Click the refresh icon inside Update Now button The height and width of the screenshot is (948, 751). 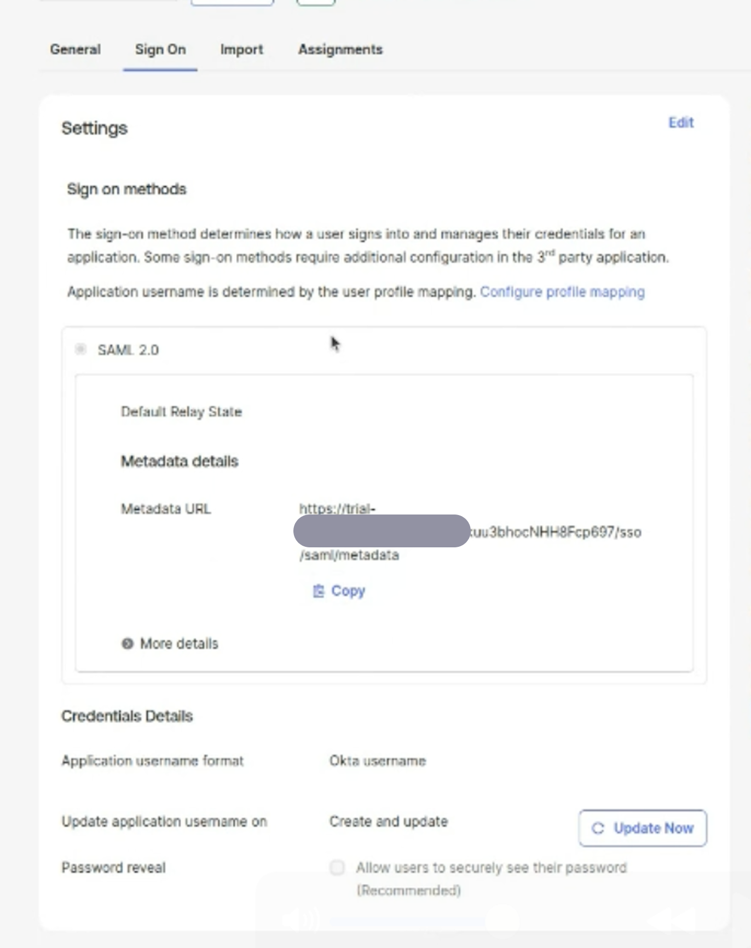click(x=599, y=828)
